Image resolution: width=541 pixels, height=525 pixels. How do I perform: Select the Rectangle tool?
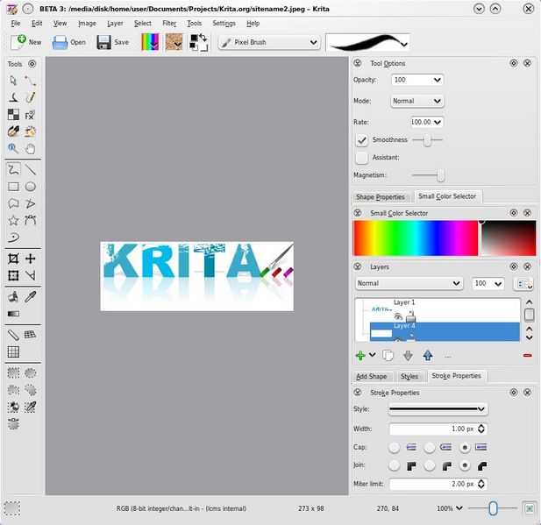coord(13,187)
